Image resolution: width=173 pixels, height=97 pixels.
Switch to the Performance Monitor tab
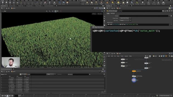pyautogui.click(x=124, y=6)
